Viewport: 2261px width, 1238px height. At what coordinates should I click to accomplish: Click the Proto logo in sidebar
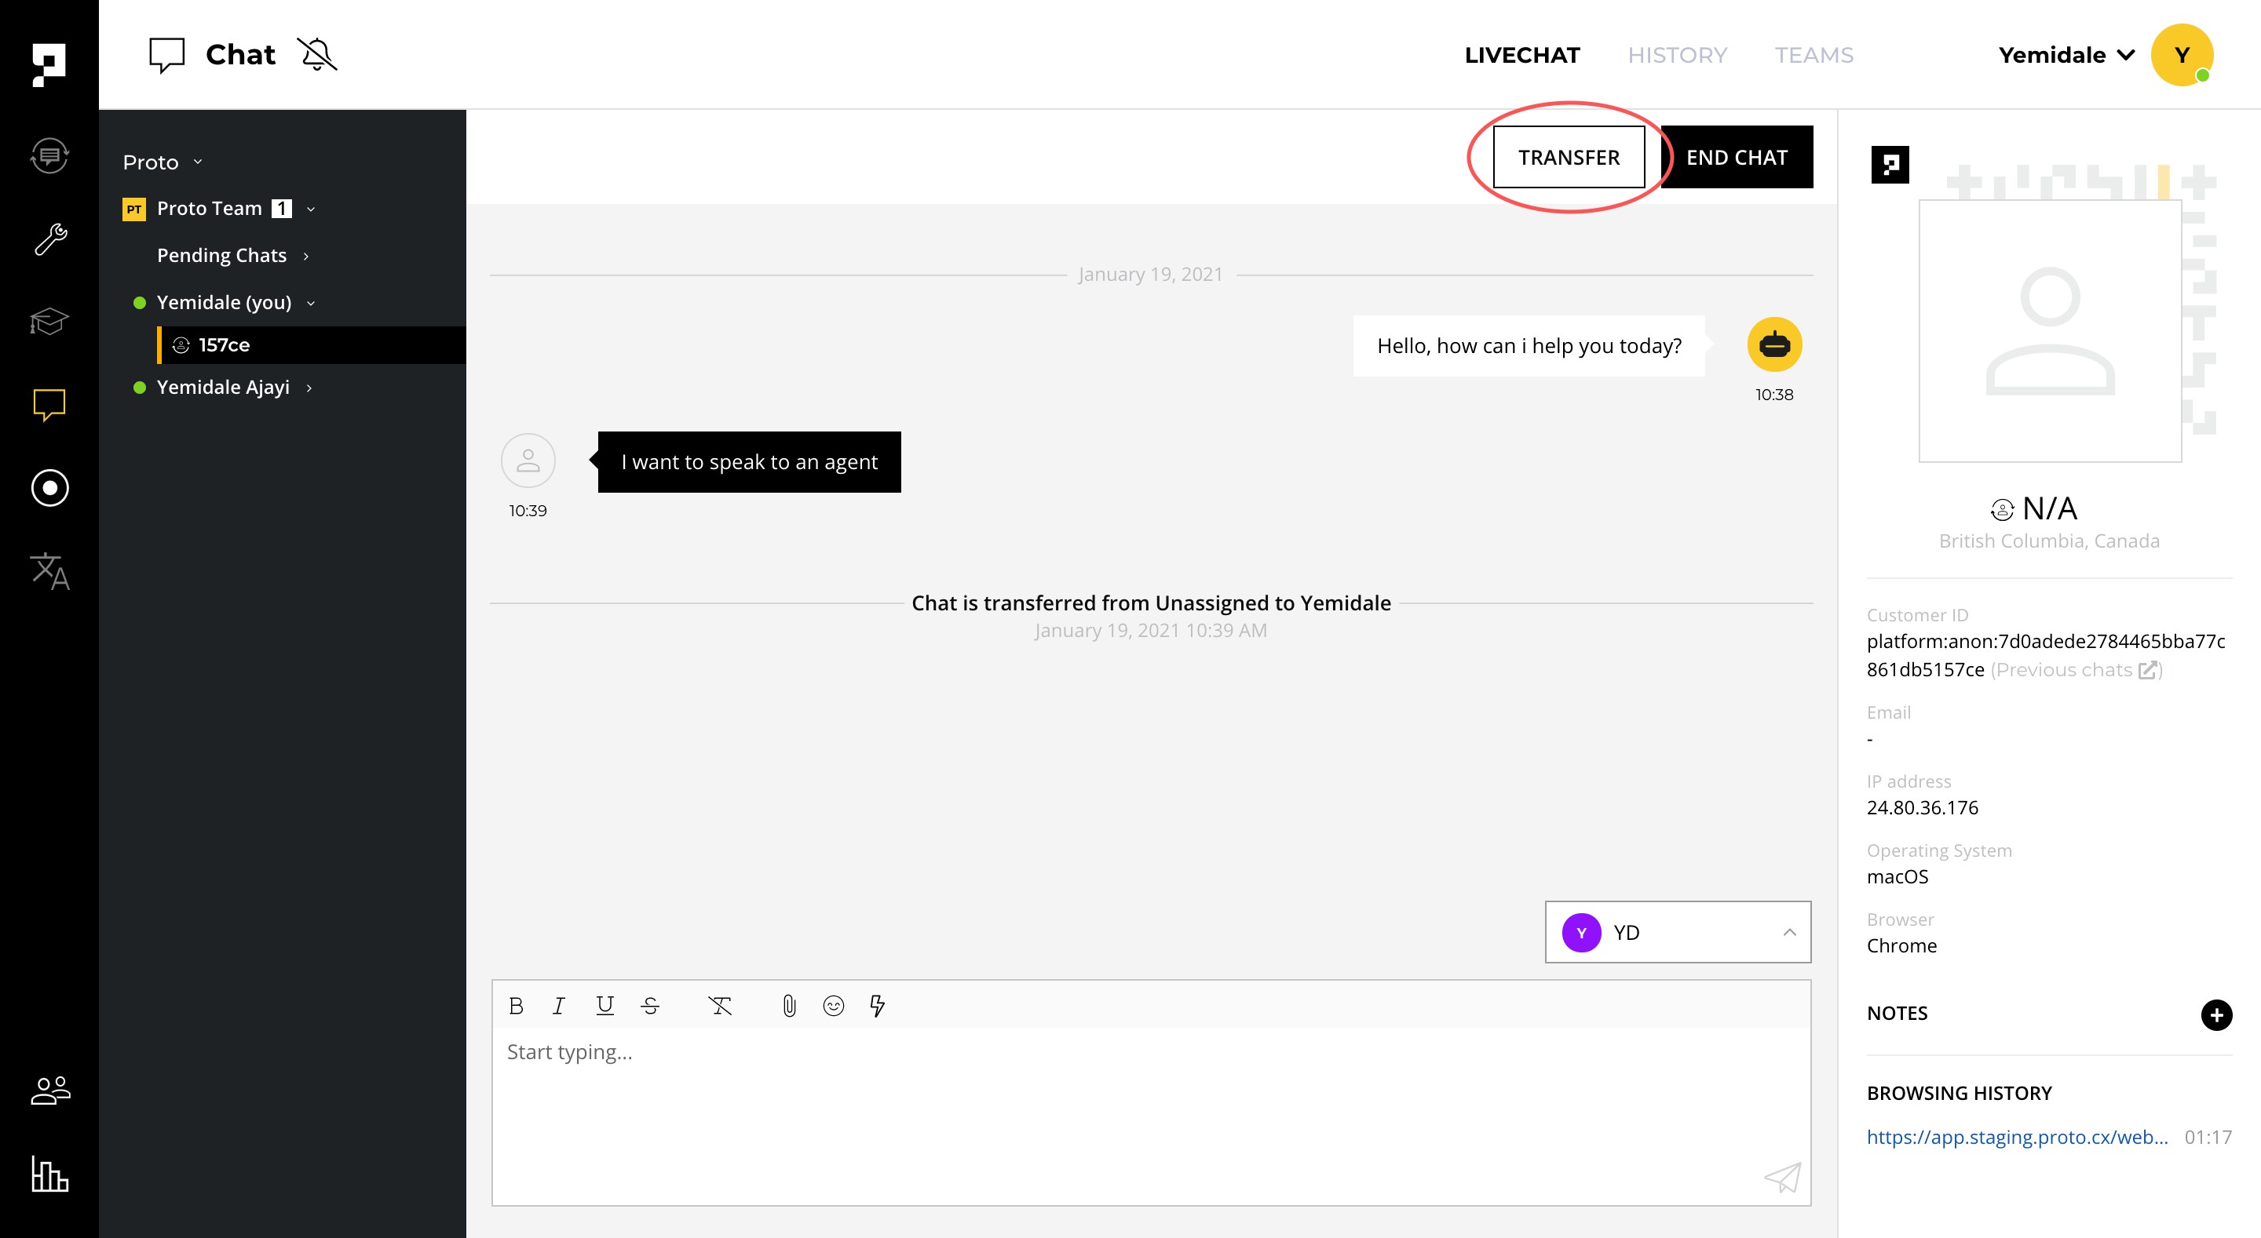tap(49, 65)
